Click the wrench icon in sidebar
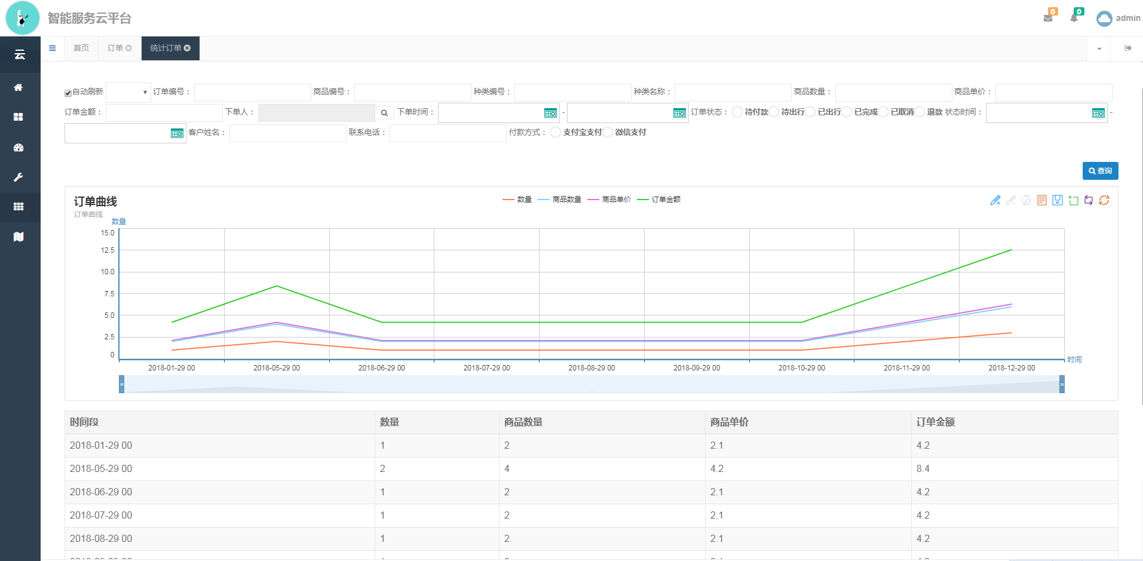The width and height of the screenshot is (1143, 561). (x=19, y=177)
